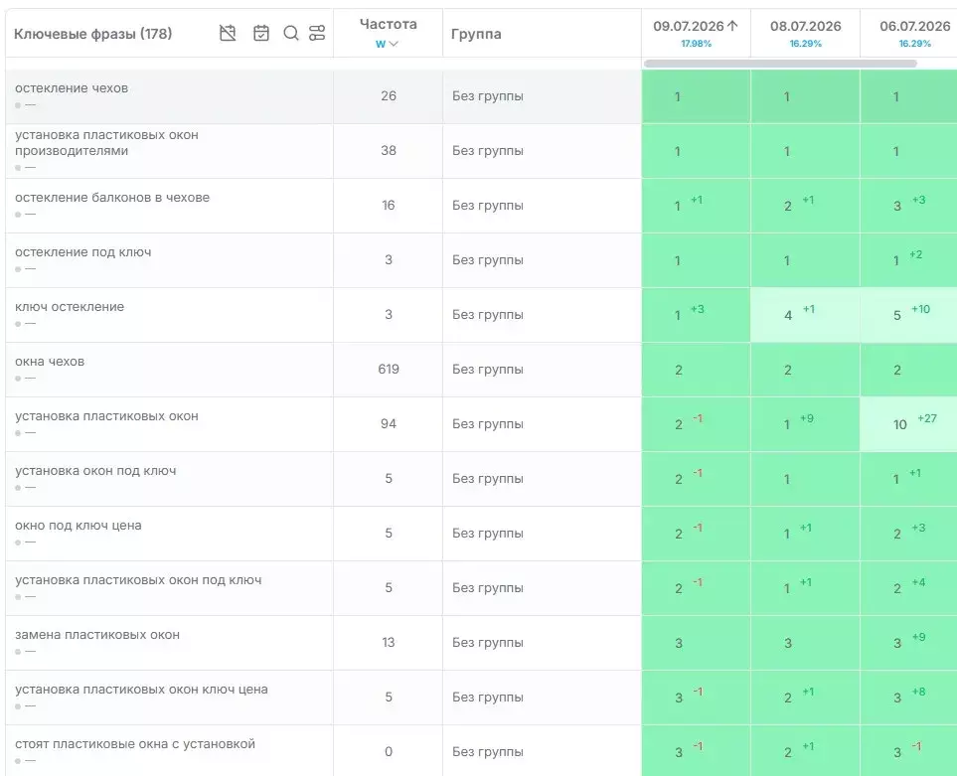Click the 'Частота' column header
Image resolution: width=957 pixels, height=776 pixels.
click(389, 25)
